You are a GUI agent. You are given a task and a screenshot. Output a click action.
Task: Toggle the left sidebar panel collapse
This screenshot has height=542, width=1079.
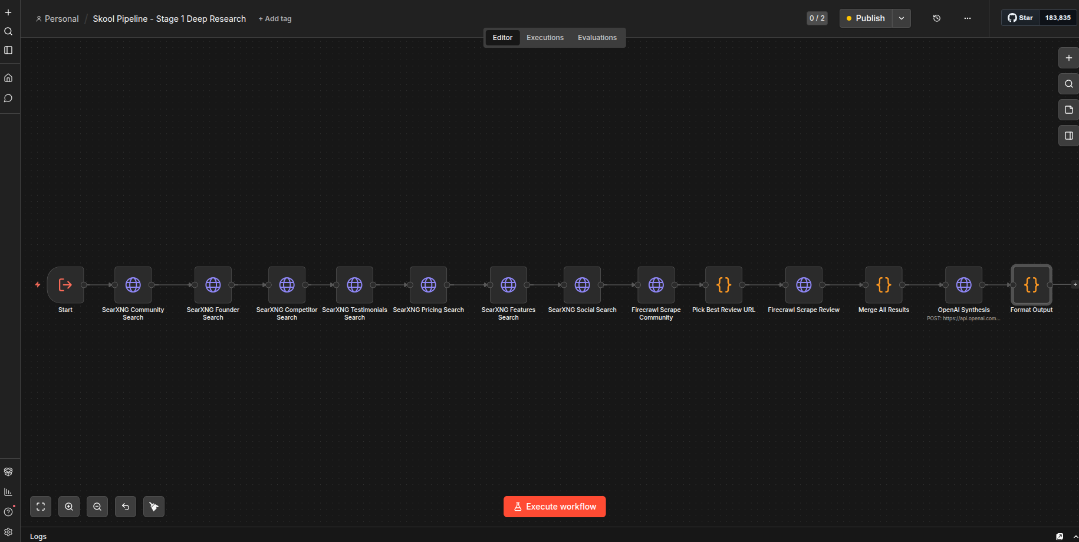coord(8,50)
